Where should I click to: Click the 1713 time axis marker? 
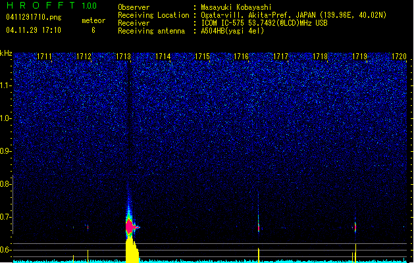click(x=123, y=57)
